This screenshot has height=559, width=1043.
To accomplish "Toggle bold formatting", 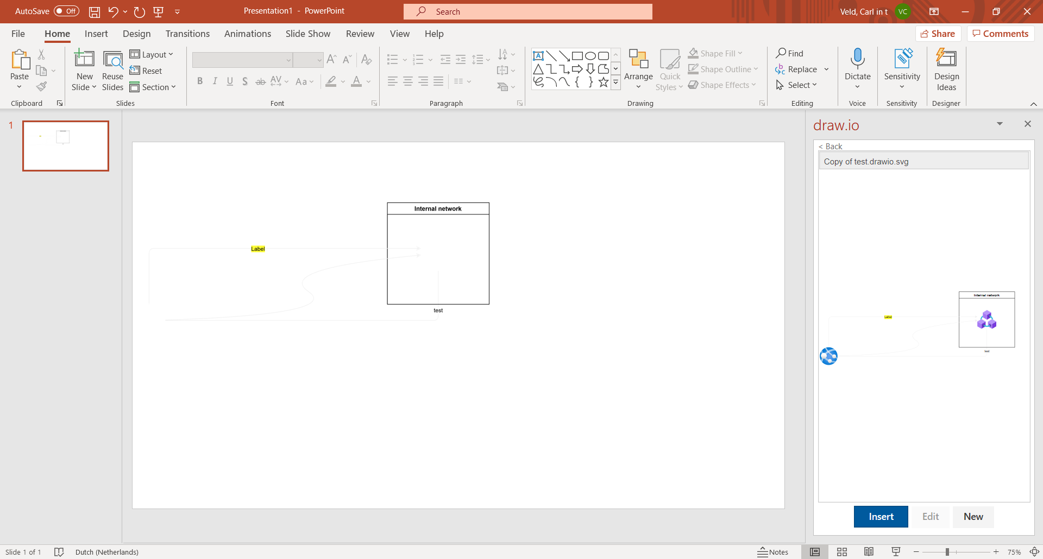I will [200, 81].
